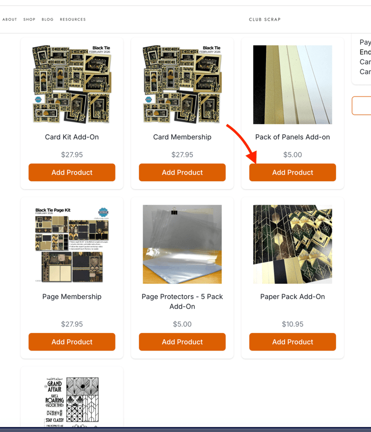View the Pack of Panels paper image

pyautogui.click(x=293, y=85)
